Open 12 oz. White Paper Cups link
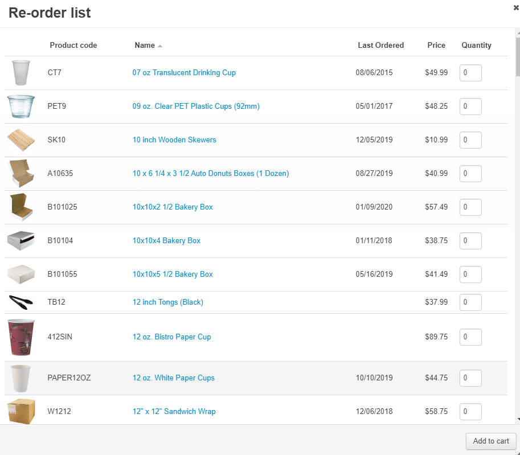The height and width of the screenshot is (455, 520). coord(173,378)
